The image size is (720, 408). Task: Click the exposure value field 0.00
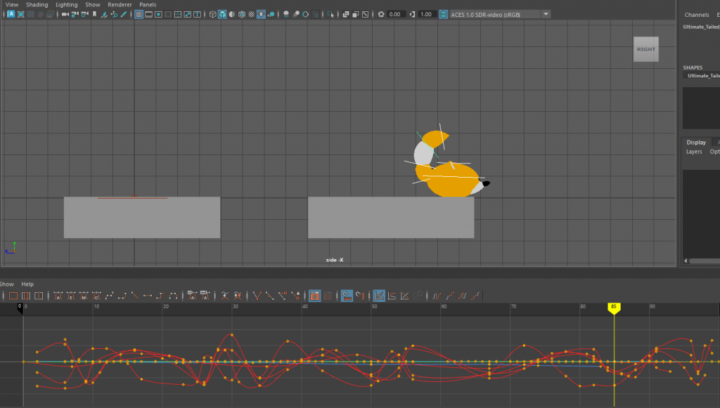click(x=395, y=14)
